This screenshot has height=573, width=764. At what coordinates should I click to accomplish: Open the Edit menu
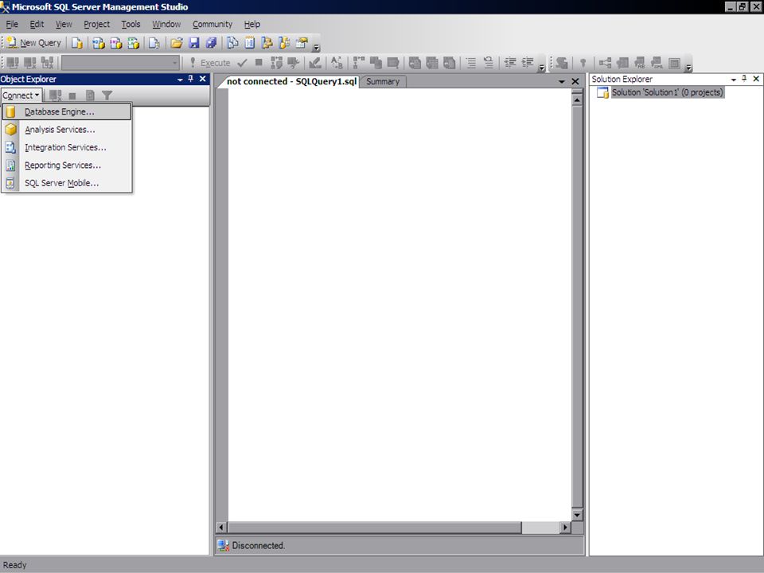coord(37,24)
